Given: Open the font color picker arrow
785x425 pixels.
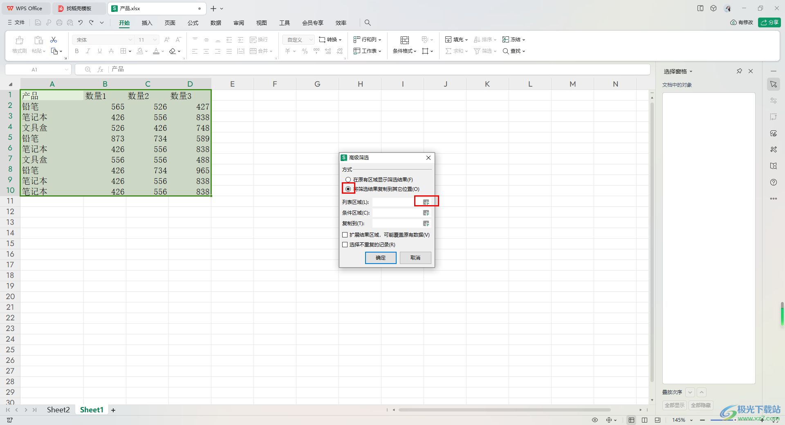Looking at the screenshot, I should 163,51.
